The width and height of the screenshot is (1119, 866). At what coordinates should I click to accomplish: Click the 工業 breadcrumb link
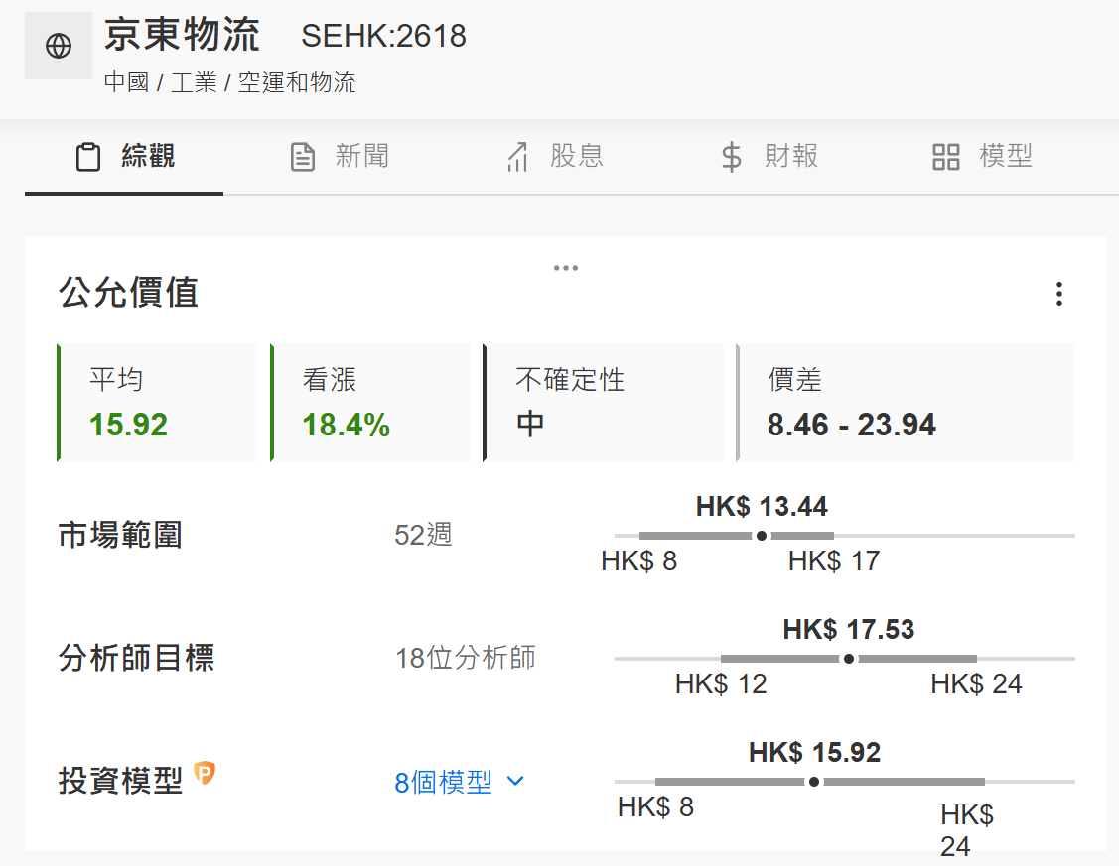click(194, 82)
